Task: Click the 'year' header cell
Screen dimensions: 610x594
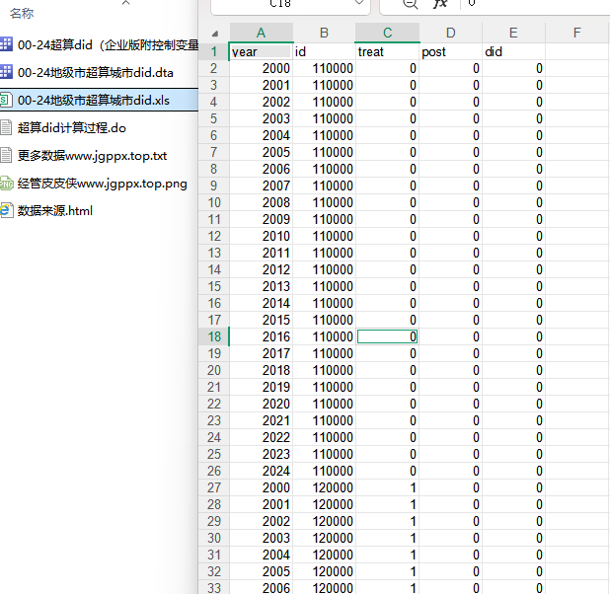Action: click(261, 51)
